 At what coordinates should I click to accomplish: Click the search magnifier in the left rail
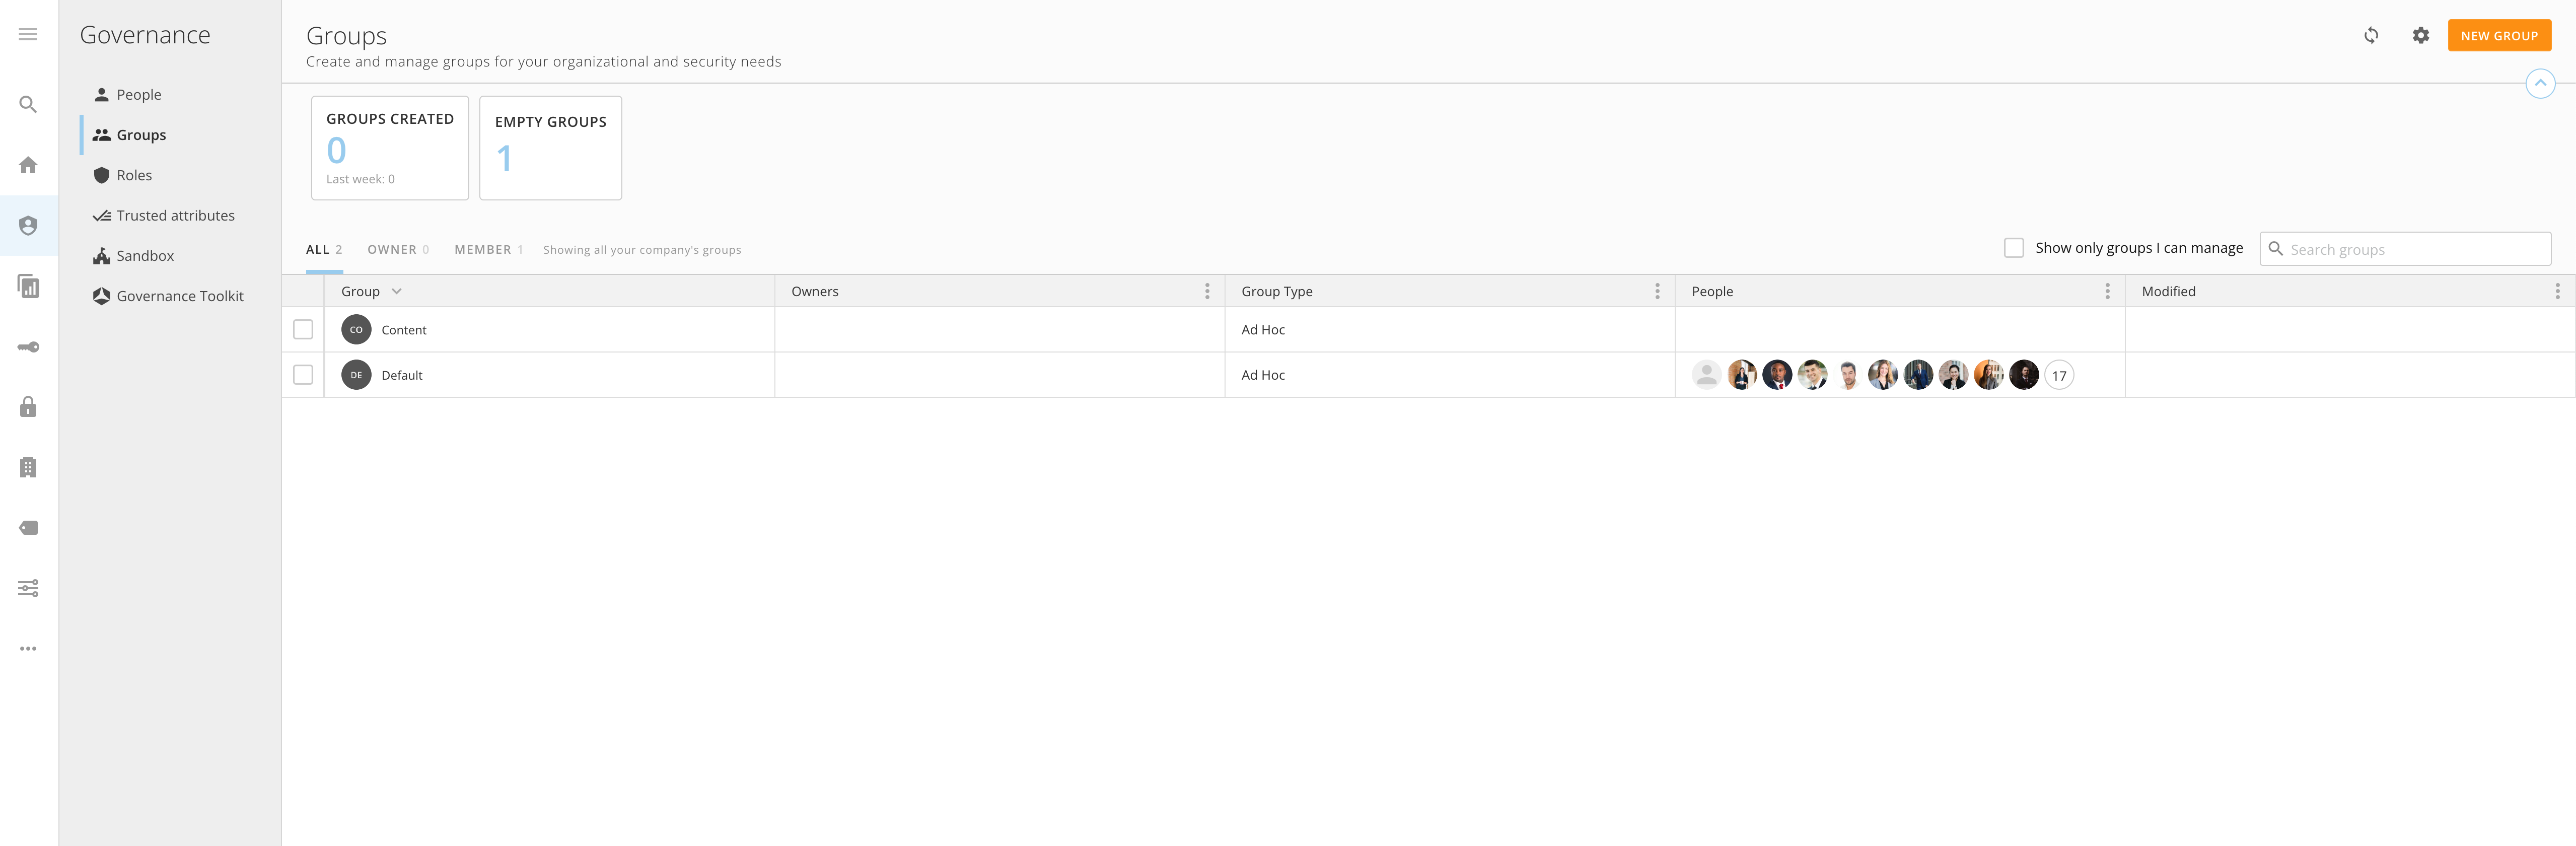point(28,105)
